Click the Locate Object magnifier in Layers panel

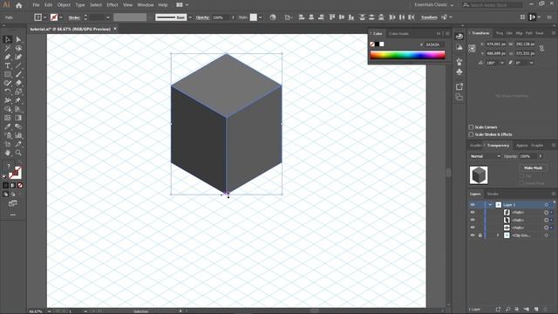click(507, 309)
